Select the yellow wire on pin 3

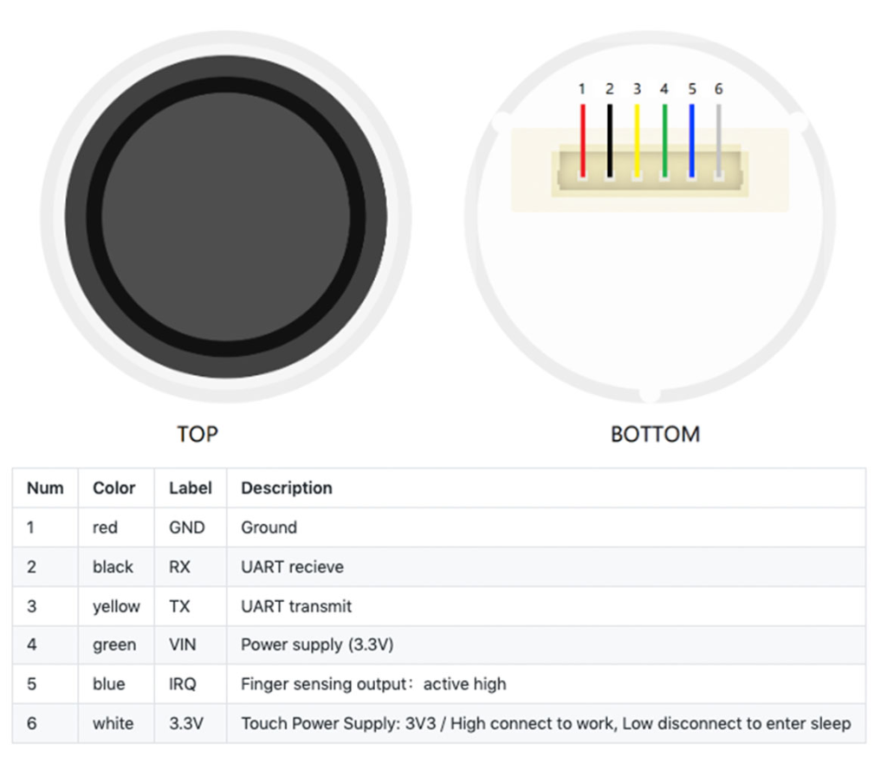click(637, 140)
